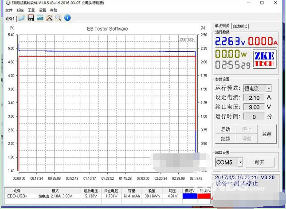Click the 设备1: 测试停止 status text
286x209 pixels.
[237, 183]
